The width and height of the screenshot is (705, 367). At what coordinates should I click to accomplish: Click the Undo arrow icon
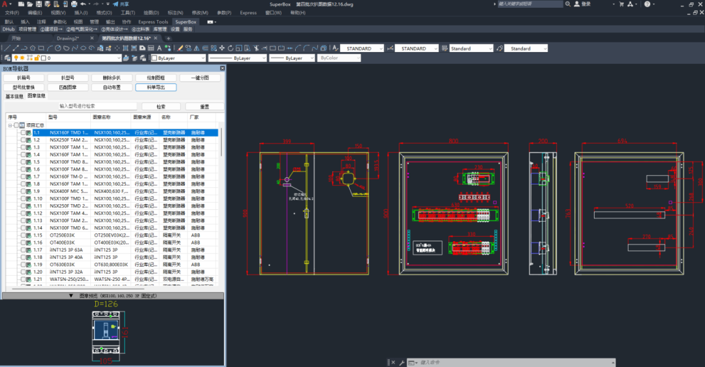(83, 4)
